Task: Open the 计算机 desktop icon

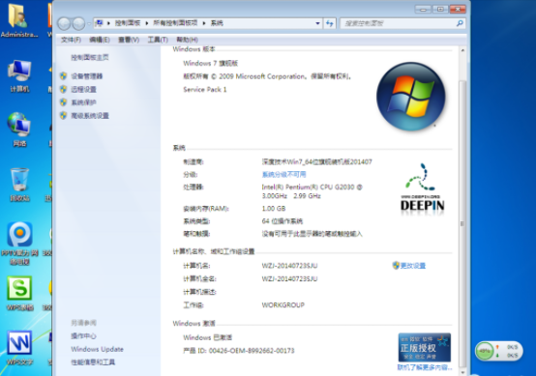Action: click(x=19, y=75)
